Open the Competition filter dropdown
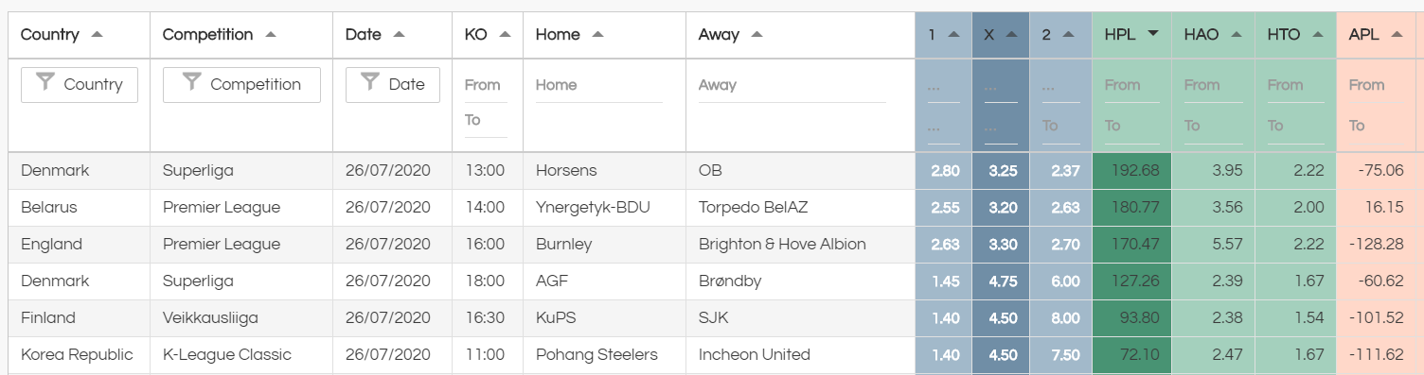This screenshot has width=1424, height=375. [x=241, y=84]
